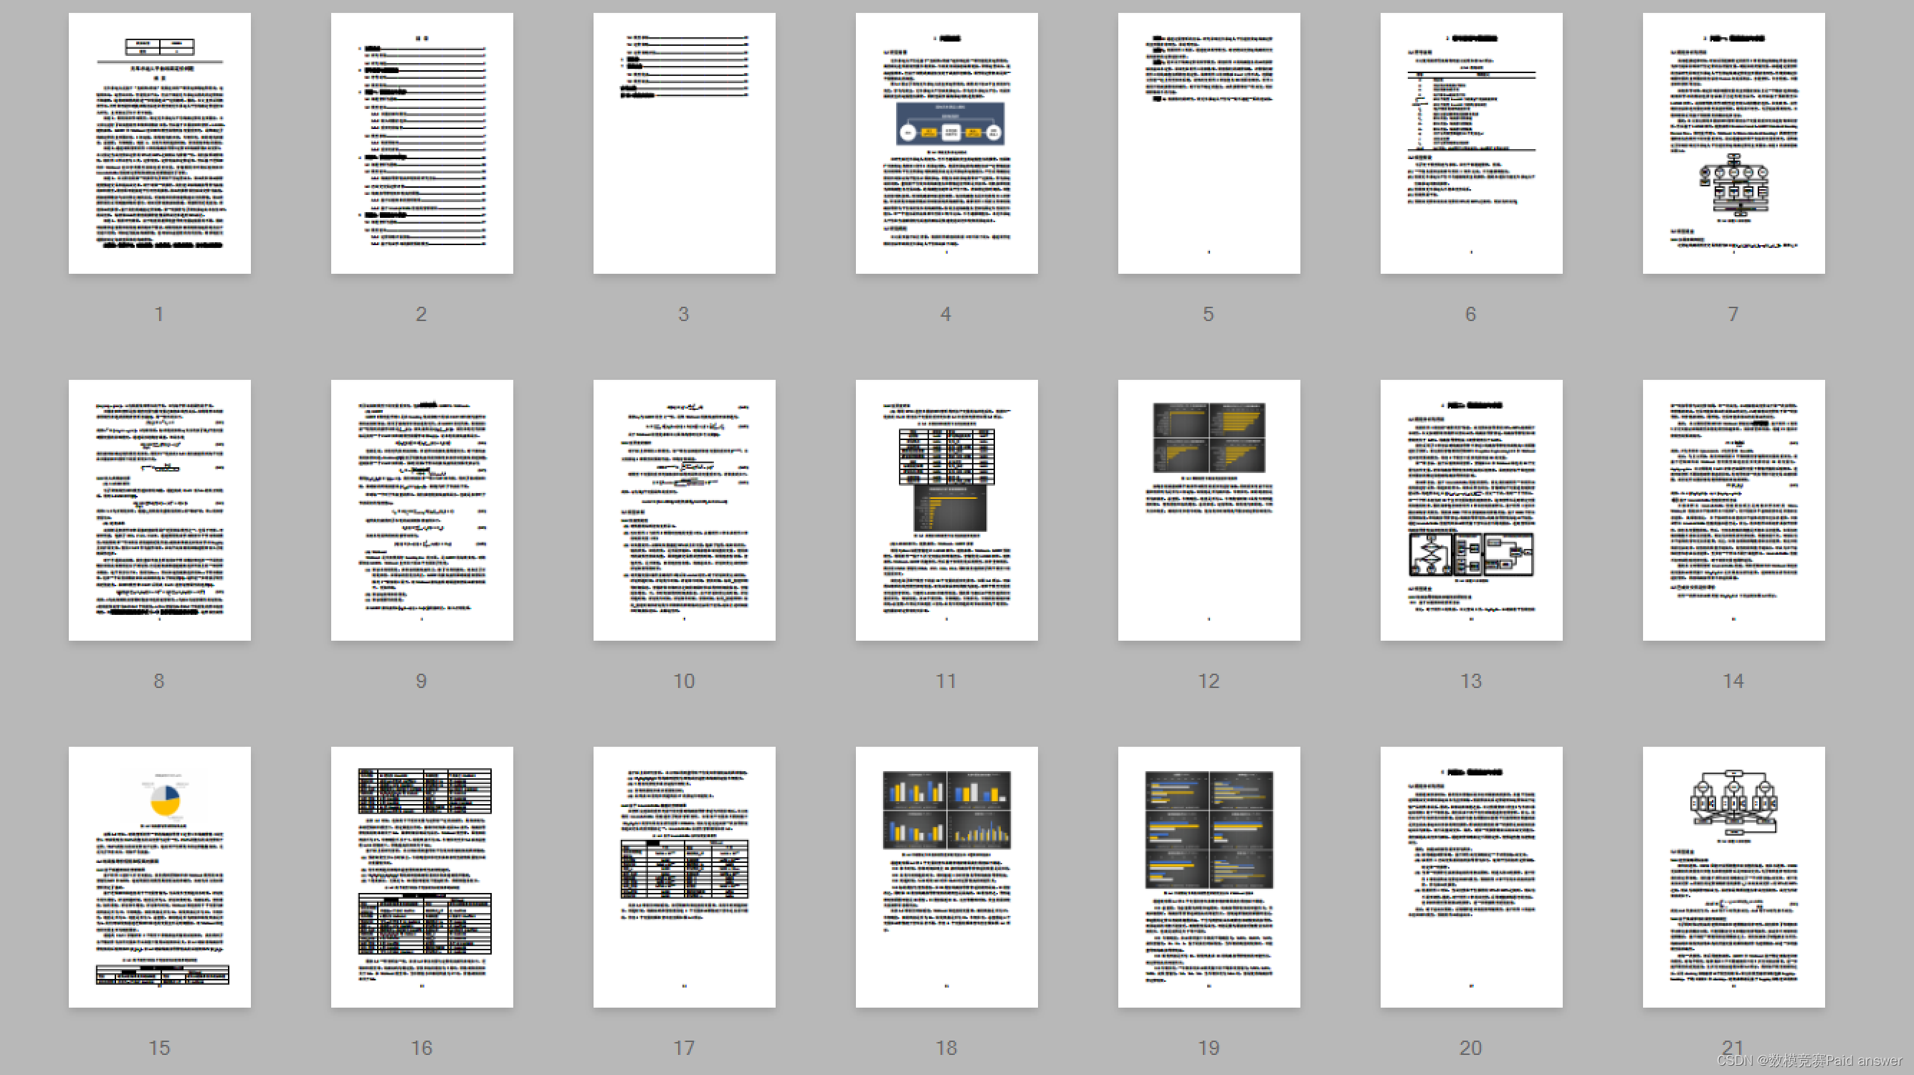The width and height of the screenshot is (1914, 1075).
Task: Click page 8 thumbnail with formulas
Action: [x=160, y=510]
